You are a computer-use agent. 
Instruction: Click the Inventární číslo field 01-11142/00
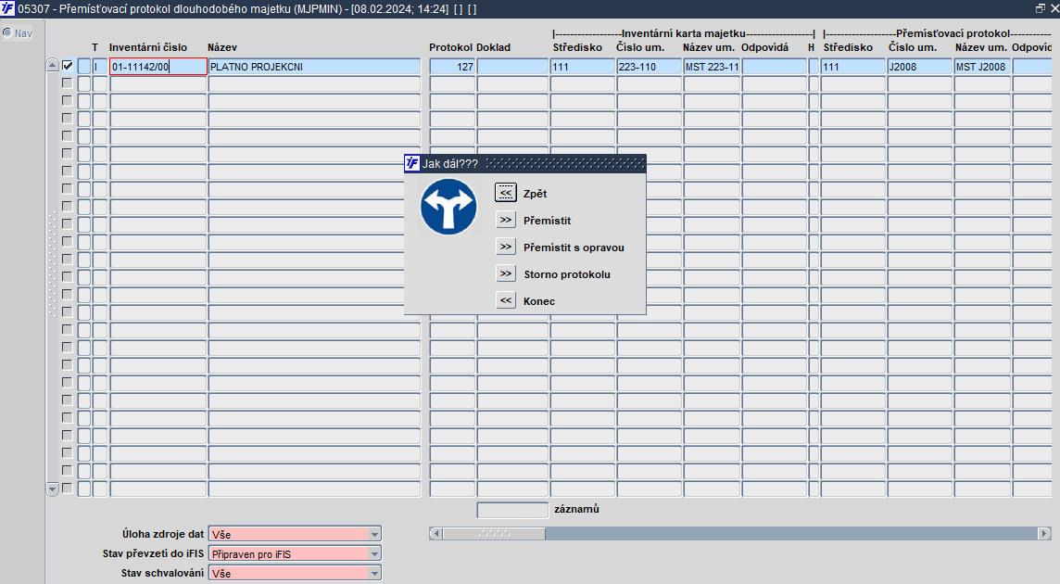coord(158,67)
